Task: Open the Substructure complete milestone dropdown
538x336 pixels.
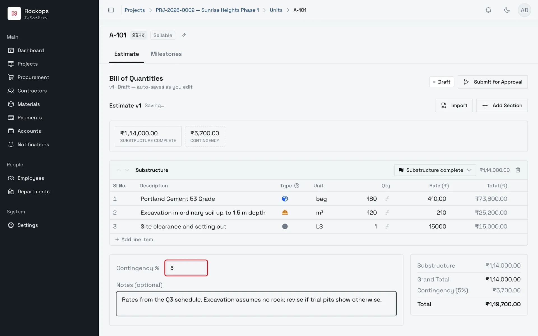Action: [x=435, y=170]
